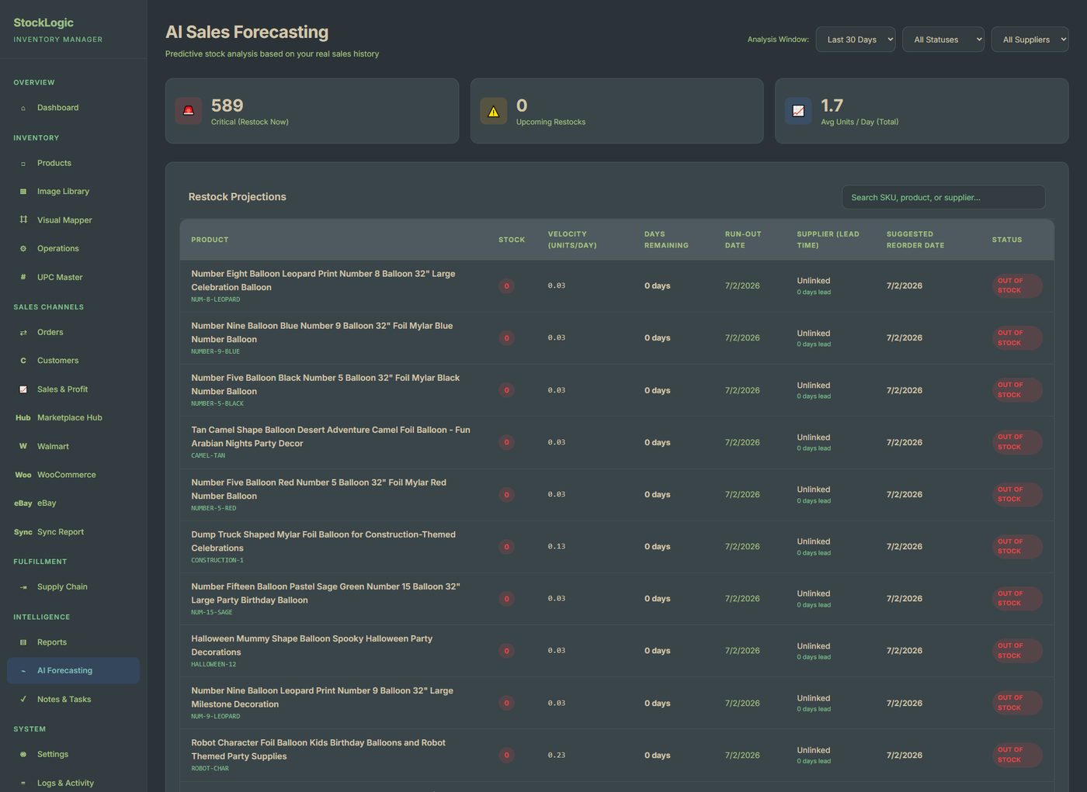This screenshot has width=1087, height=792.
Task: Click stock 0 badge for Number Five Black balloon
Action: coord(507,390)
